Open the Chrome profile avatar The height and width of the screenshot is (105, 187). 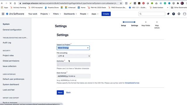pos(182,3)
